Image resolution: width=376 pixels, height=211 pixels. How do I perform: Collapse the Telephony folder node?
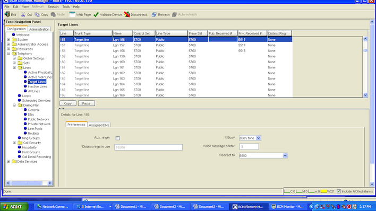coord(8,54)
